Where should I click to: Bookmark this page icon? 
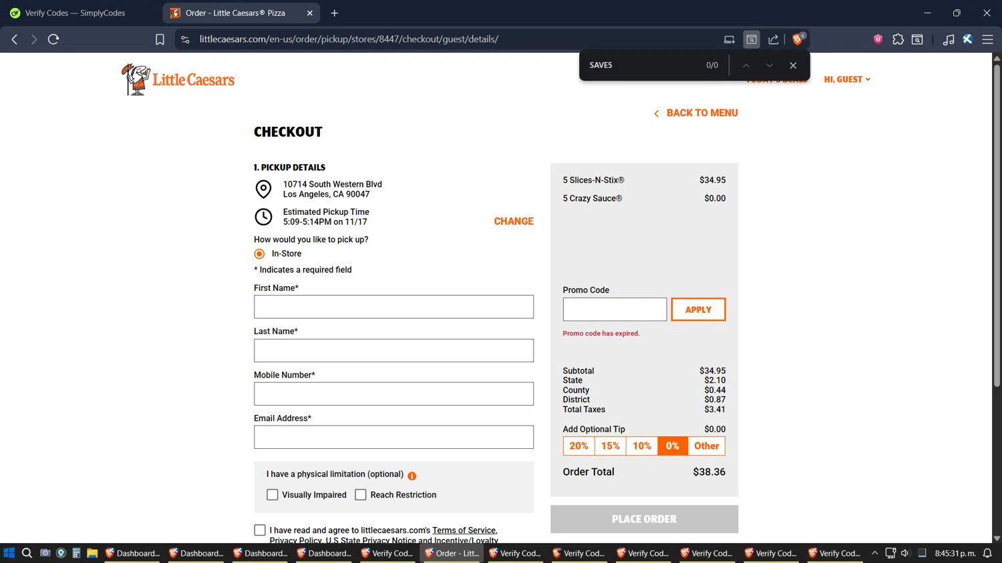point(160,39)
